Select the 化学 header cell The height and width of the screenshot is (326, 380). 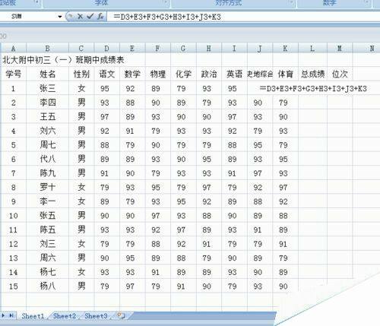(183, 74)
